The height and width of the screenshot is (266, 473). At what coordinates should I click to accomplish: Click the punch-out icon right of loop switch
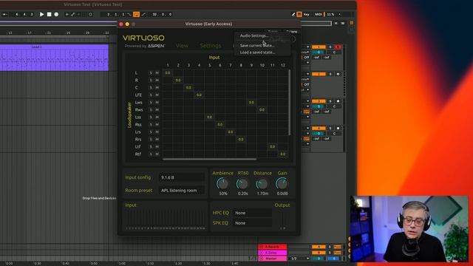[x=143, y=14]
